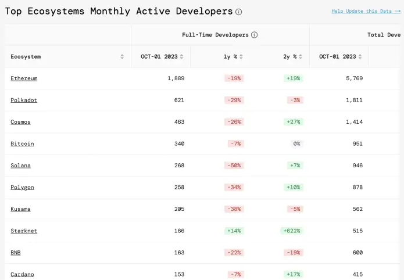The height and width of the screenshot is (280, 404).
Task: Select Cardano's +17% badge
Action: click(x=294, y=274)
